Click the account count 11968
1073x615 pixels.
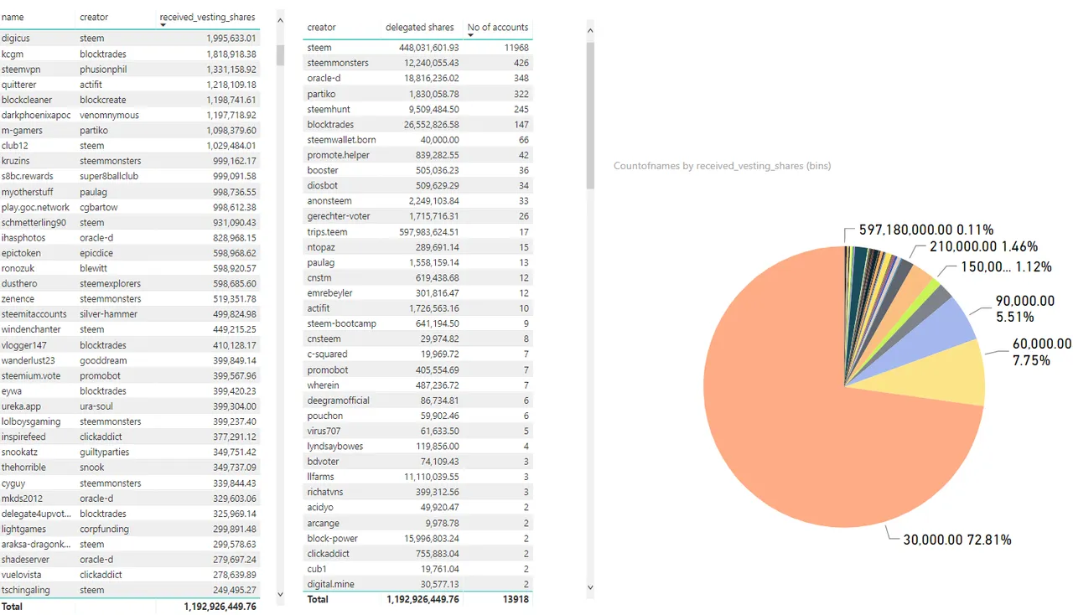pyautogui.click(x=516, y=48)
